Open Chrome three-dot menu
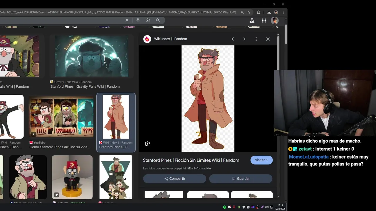 point(283,12)
